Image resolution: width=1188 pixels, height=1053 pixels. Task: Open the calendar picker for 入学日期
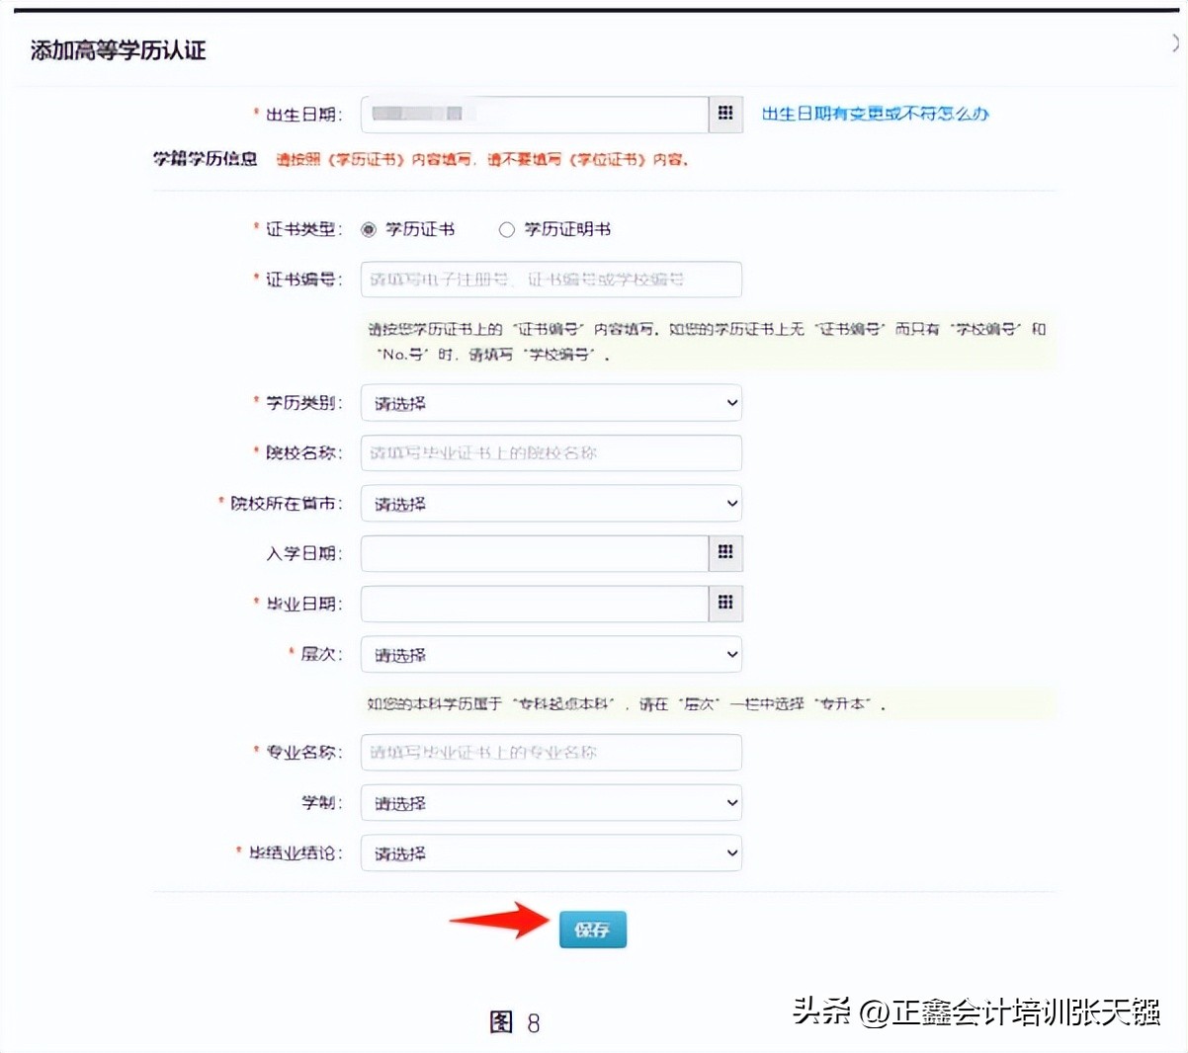click(x=724, y=553)
